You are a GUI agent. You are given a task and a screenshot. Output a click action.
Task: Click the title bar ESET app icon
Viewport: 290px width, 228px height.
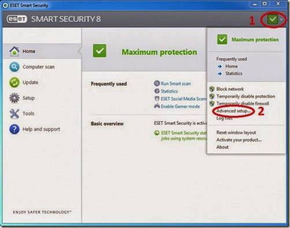5,5
